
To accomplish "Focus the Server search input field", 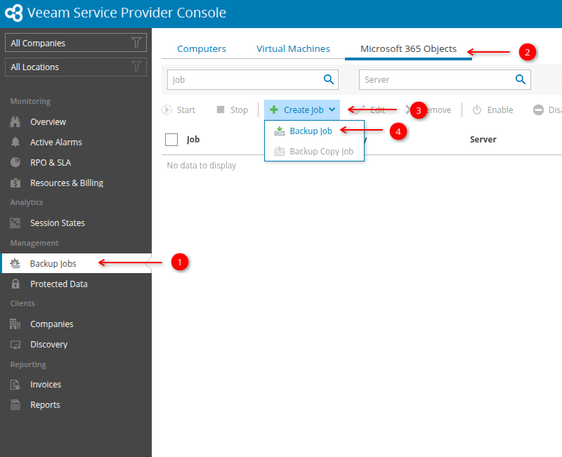I will point(436,80).
